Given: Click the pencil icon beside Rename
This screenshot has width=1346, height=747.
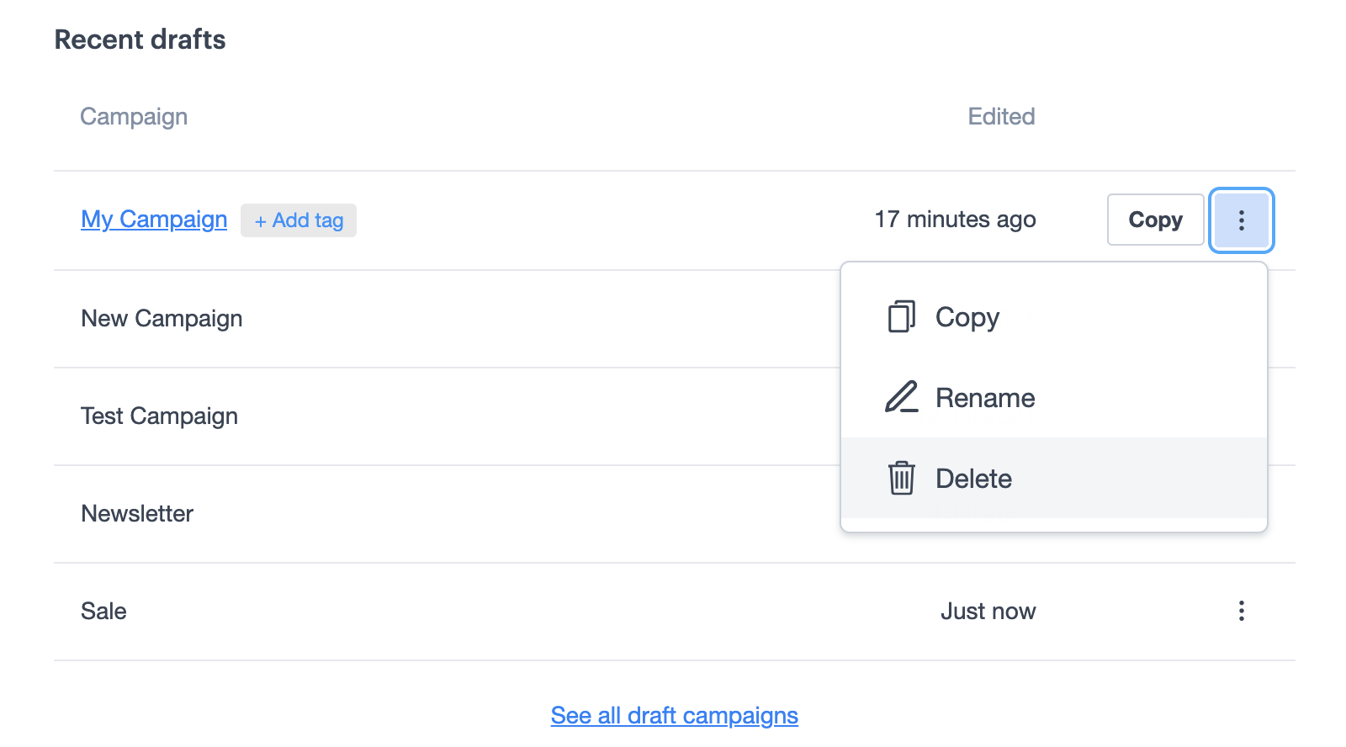Looking at the screenshot, I should [901, 398].
